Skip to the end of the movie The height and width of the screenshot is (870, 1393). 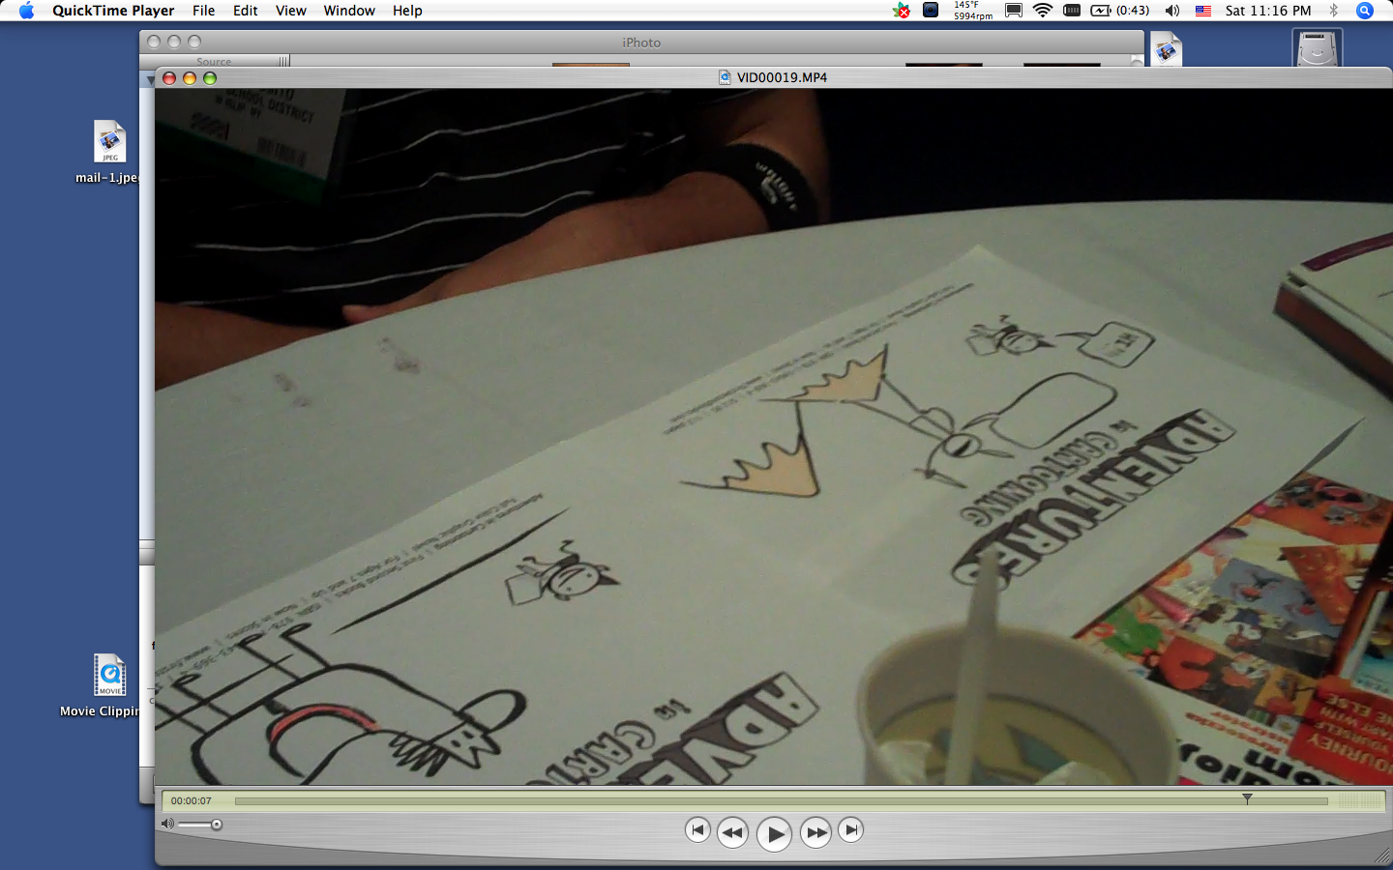click(x=850, y=830)
